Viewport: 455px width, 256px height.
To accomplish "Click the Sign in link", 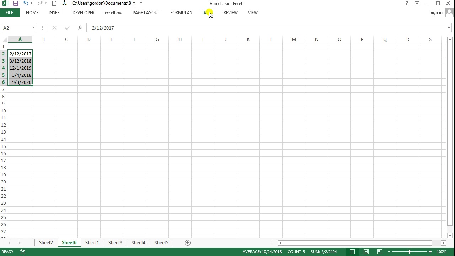I will point(436,12).
